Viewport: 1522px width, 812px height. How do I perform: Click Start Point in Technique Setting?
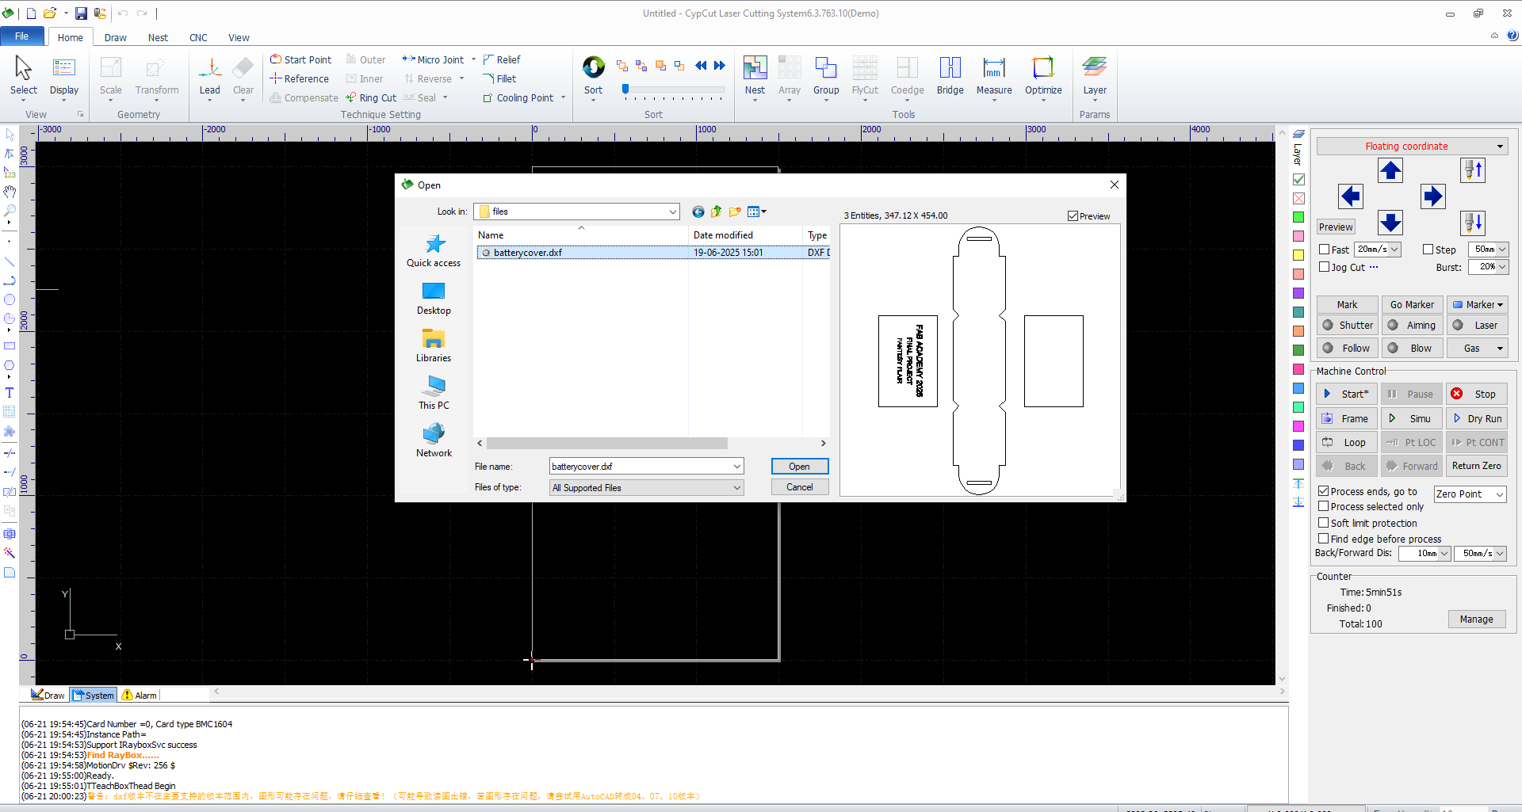[x=301, y=59]
